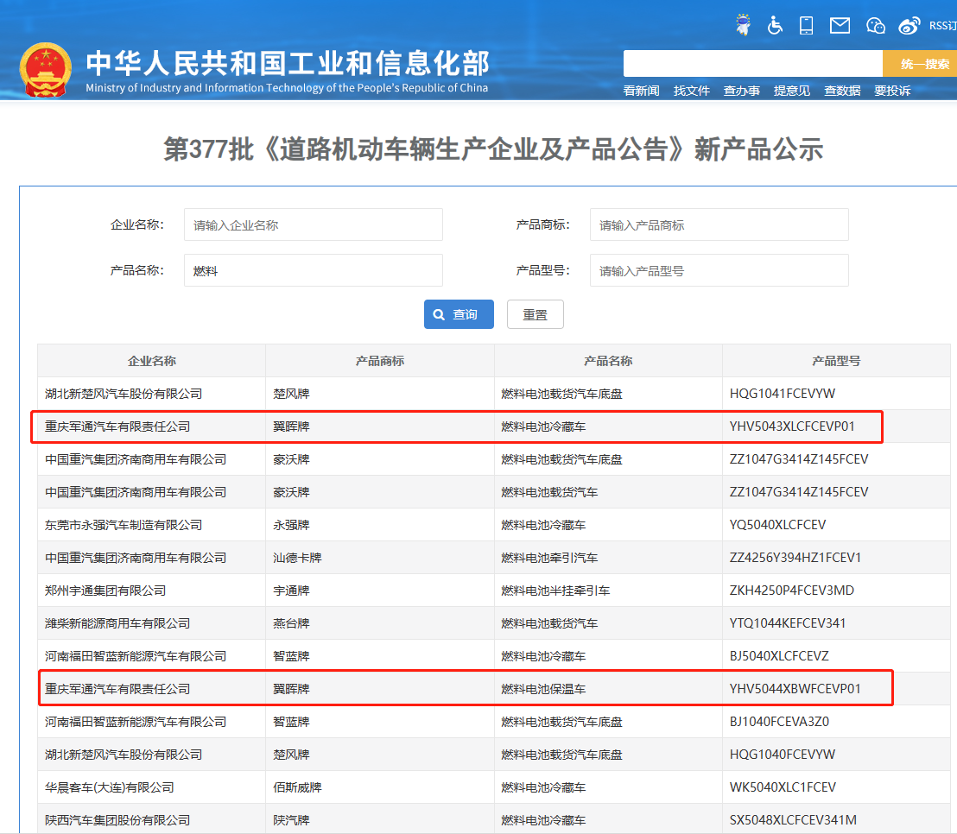Open the 找文件 menu item
This screenshot has height=834, width=957.
(x=692, y=91)
